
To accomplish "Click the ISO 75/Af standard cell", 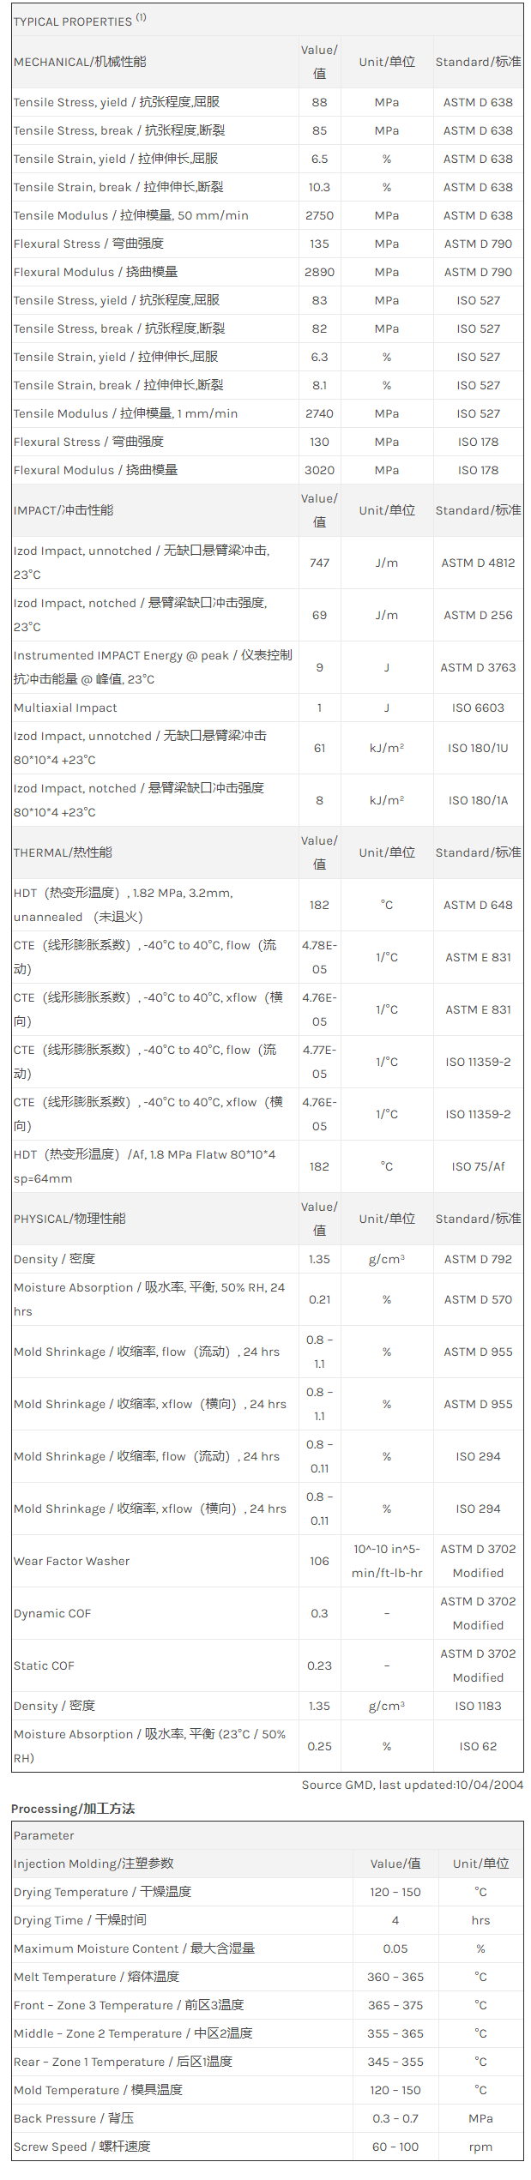I will pyautogui.click(x=478, y=1166).
